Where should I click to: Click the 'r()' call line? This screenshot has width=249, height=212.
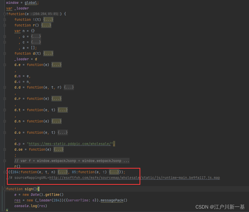coord(17,166)
